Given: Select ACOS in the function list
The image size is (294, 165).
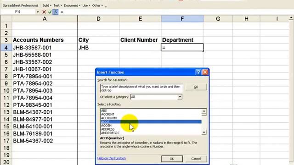Looking at the screenshot, I should [x=151, y=122].
